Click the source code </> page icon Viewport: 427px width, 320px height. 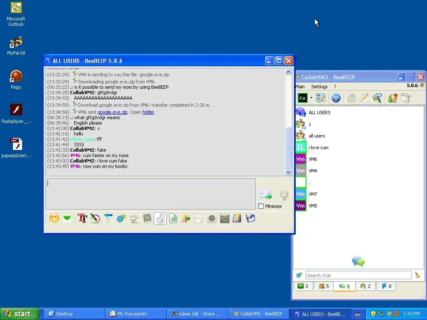point(199,218)
